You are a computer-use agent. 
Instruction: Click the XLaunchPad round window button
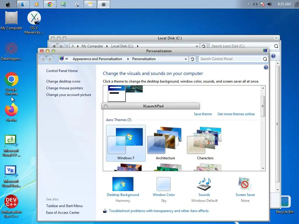point(106,106)
